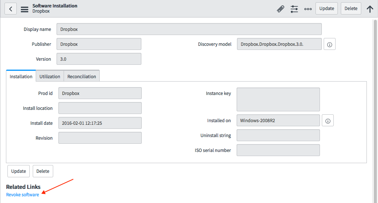The width and height of the screenshot is (378, 203).
Task: Focus the Publisher field
Action: pyautogui.click(x=99, y=44)
